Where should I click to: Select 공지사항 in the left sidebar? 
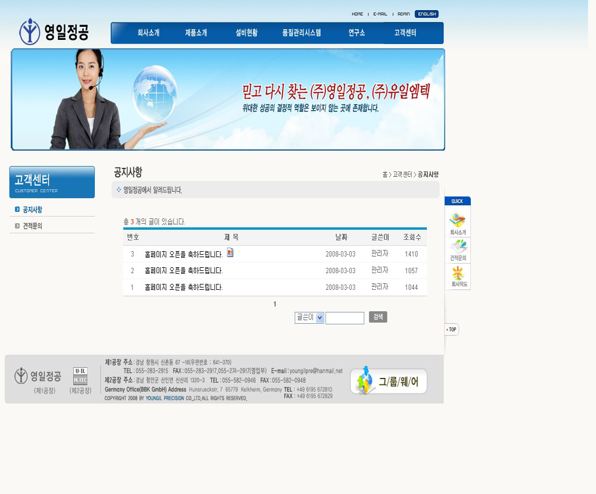click(32, 210)
